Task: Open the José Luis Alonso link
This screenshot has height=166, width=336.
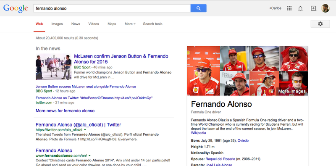Action: (x=219, y=165)
